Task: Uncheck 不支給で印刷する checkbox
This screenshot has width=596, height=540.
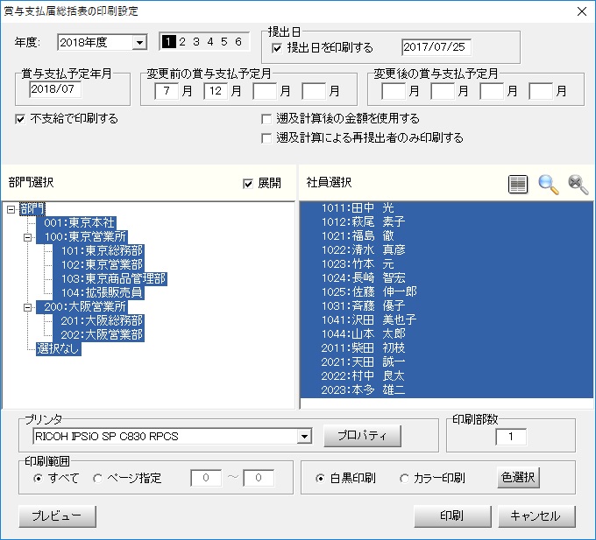Action: tap(20, 119)
